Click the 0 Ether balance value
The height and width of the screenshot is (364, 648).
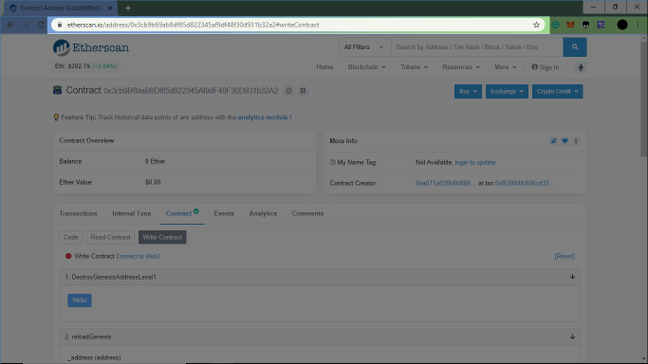click(x=155, y=161)
